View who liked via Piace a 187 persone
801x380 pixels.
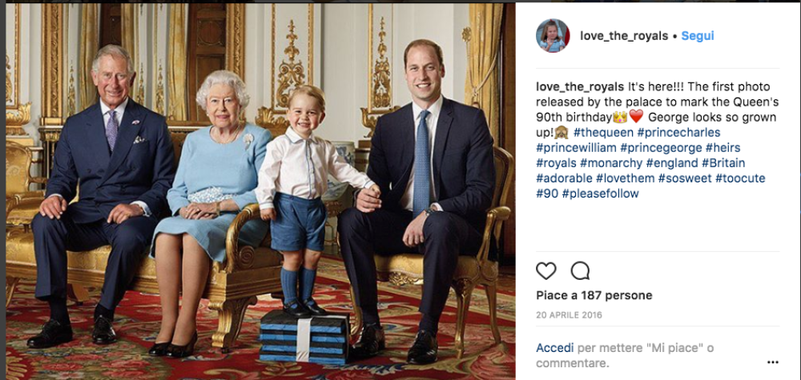[x=594, y=295]
